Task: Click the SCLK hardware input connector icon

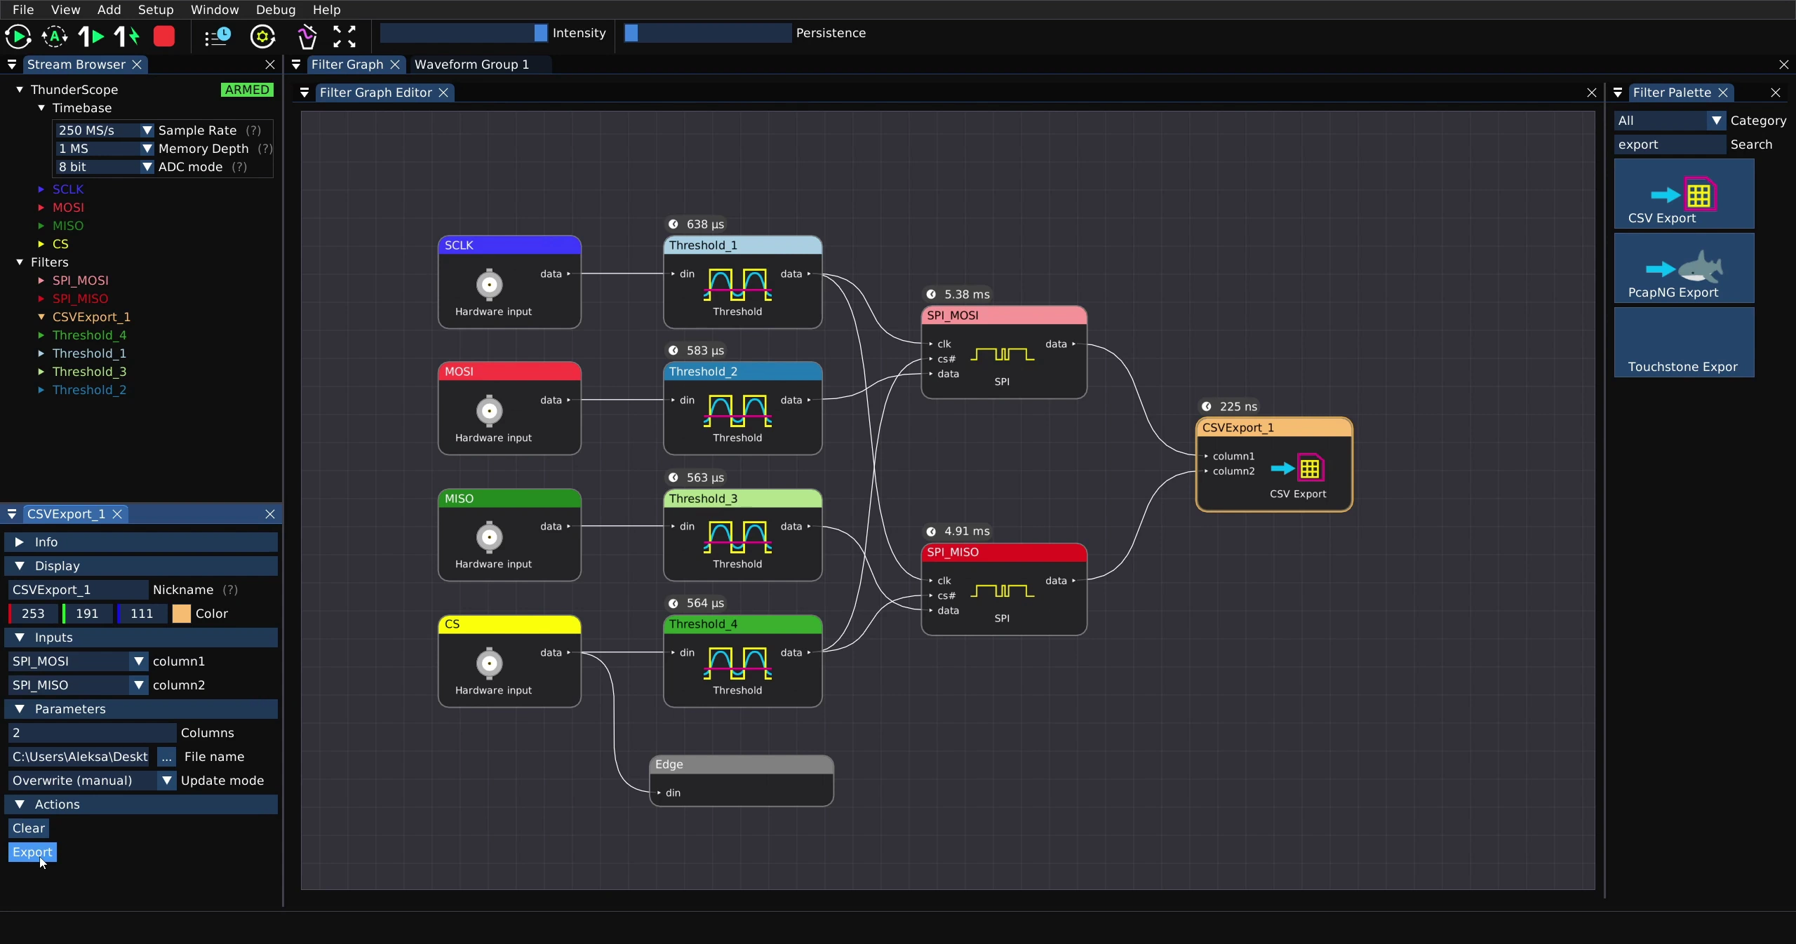Action: point(490,285)
